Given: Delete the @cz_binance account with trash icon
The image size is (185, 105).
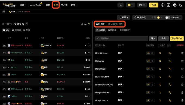Looking at the screenshot, I should [182, 53].
